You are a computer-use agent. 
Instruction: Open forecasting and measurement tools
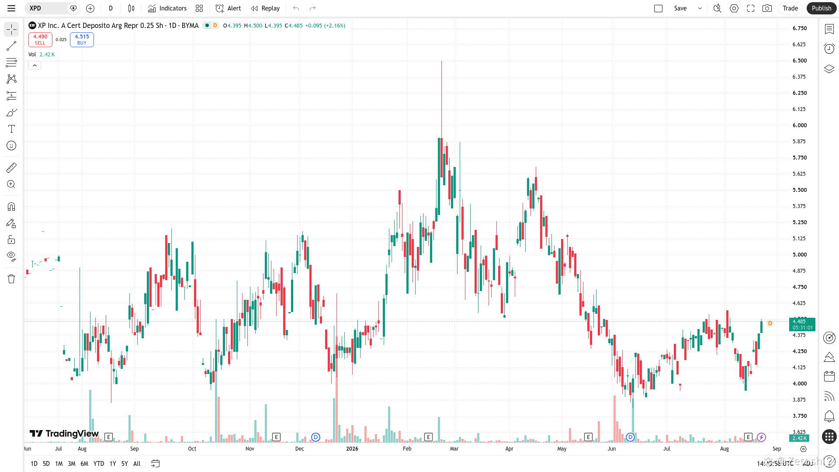(x=11, y=96)
